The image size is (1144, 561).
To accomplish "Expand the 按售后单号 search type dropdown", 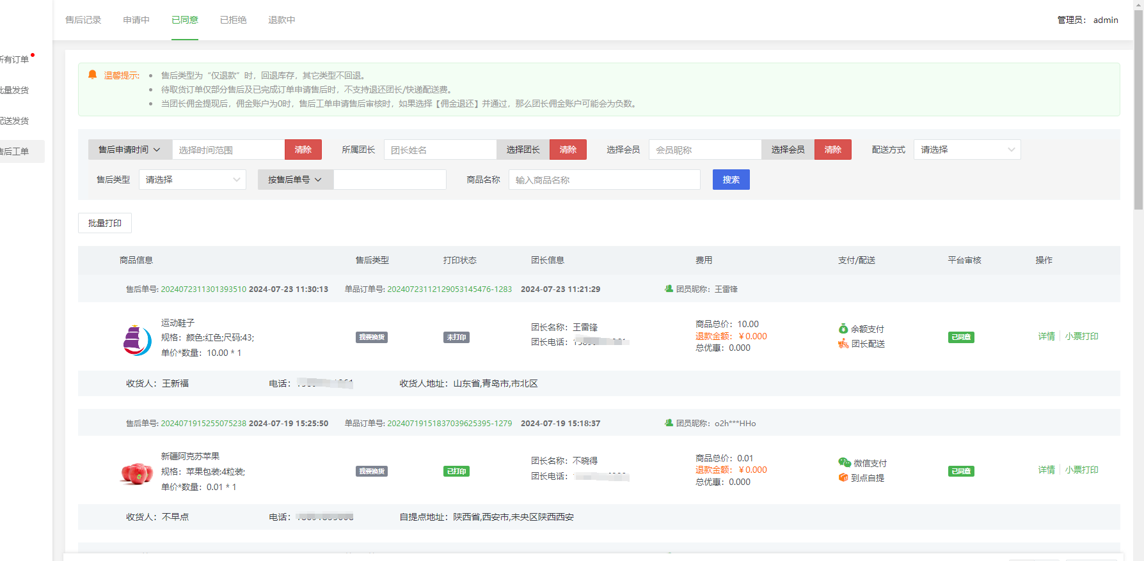I will 295,180.
